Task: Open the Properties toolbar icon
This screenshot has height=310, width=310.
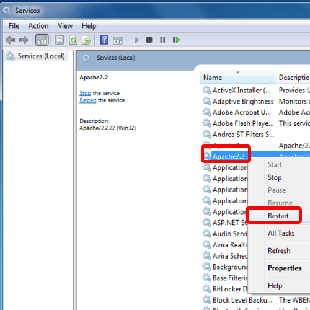Action: click(60, 40)
